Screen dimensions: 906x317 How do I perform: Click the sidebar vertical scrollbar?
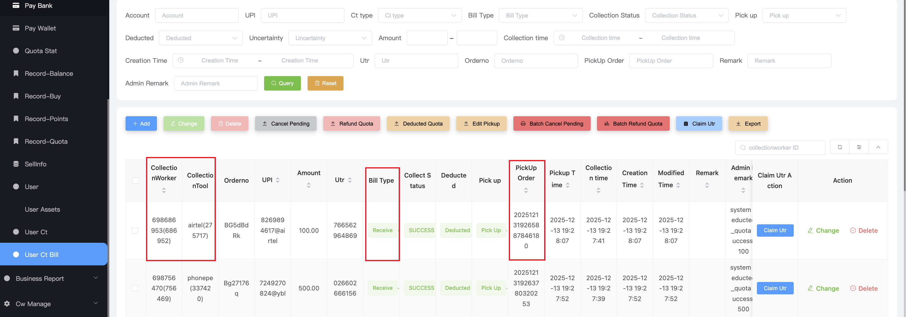[x=108, y=176]
